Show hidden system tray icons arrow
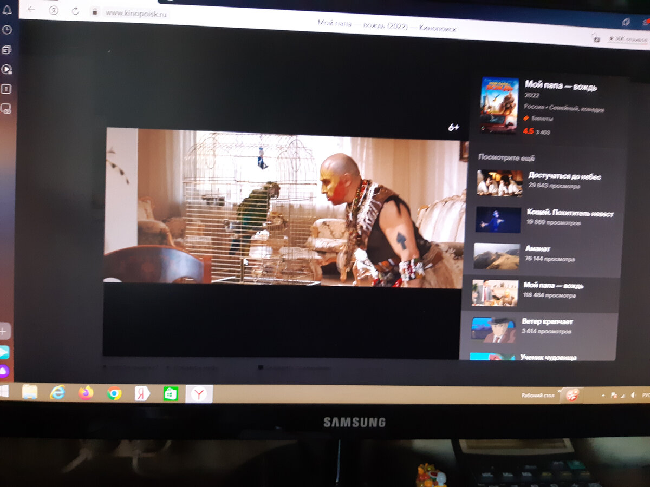This screenshot has width=650, height=487. coord(603,396)
